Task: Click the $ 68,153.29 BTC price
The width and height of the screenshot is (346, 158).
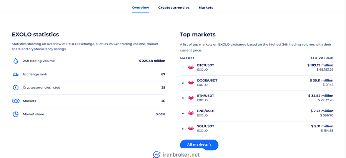Action: click(324, 70)
